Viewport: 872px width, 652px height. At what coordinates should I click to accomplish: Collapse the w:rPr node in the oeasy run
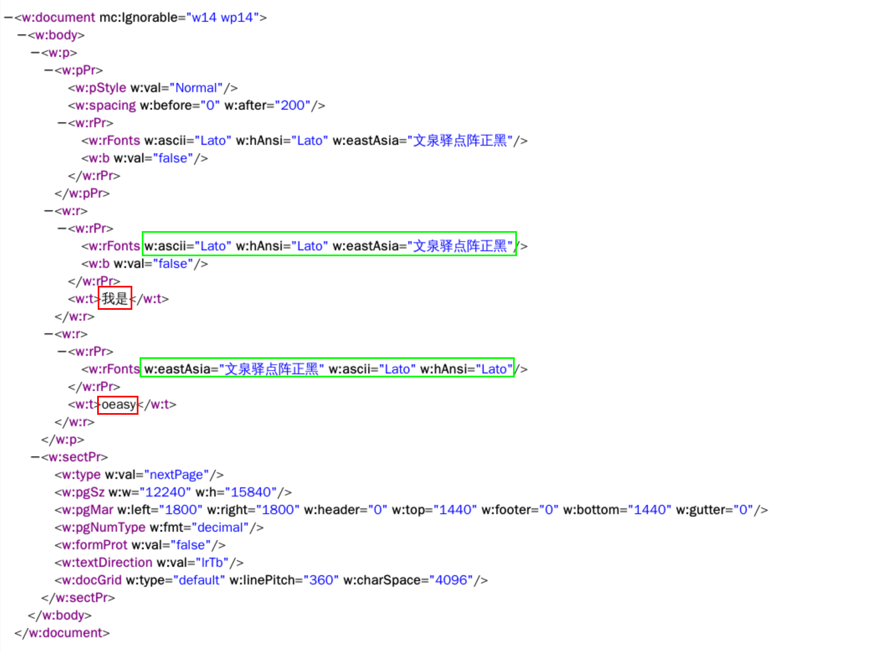(62, 352)
